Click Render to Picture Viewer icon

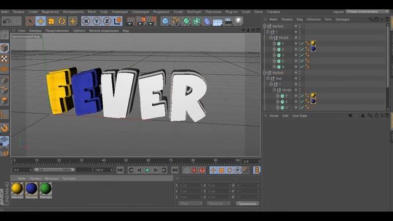[x=141, y=21]
